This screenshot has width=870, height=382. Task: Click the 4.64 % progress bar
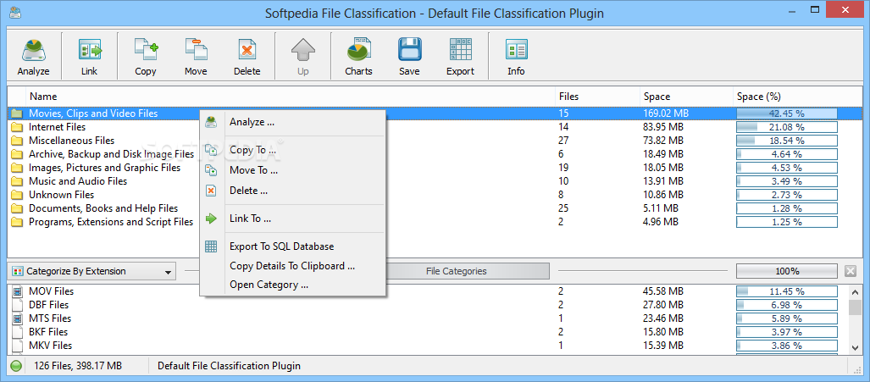[x=787, y=154]
